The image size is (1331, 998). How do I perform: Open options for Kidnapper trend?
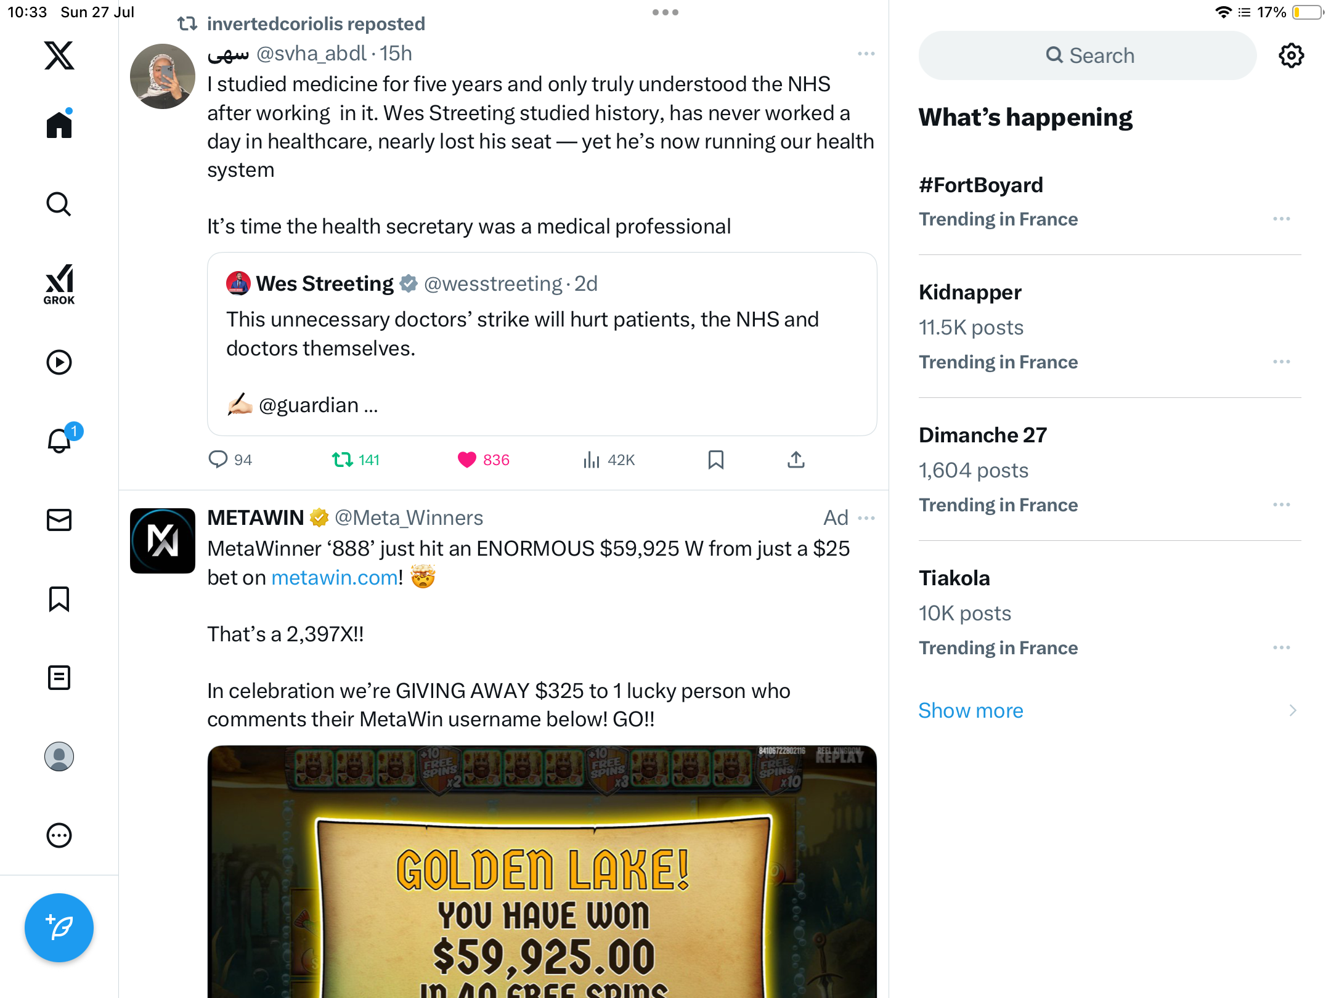point(1282,362)
